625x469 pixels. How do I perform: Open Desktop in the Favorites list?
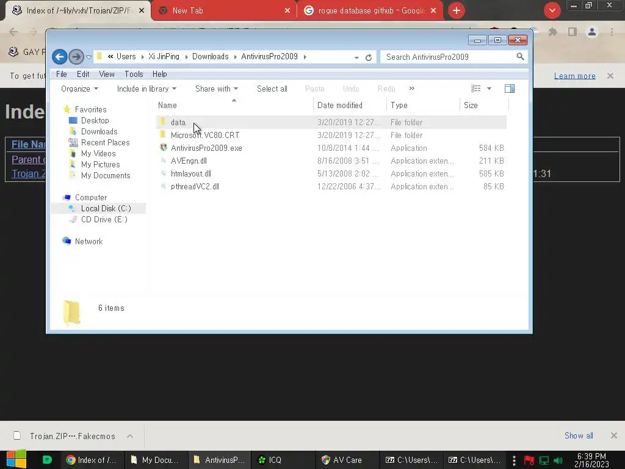[95, 120]
